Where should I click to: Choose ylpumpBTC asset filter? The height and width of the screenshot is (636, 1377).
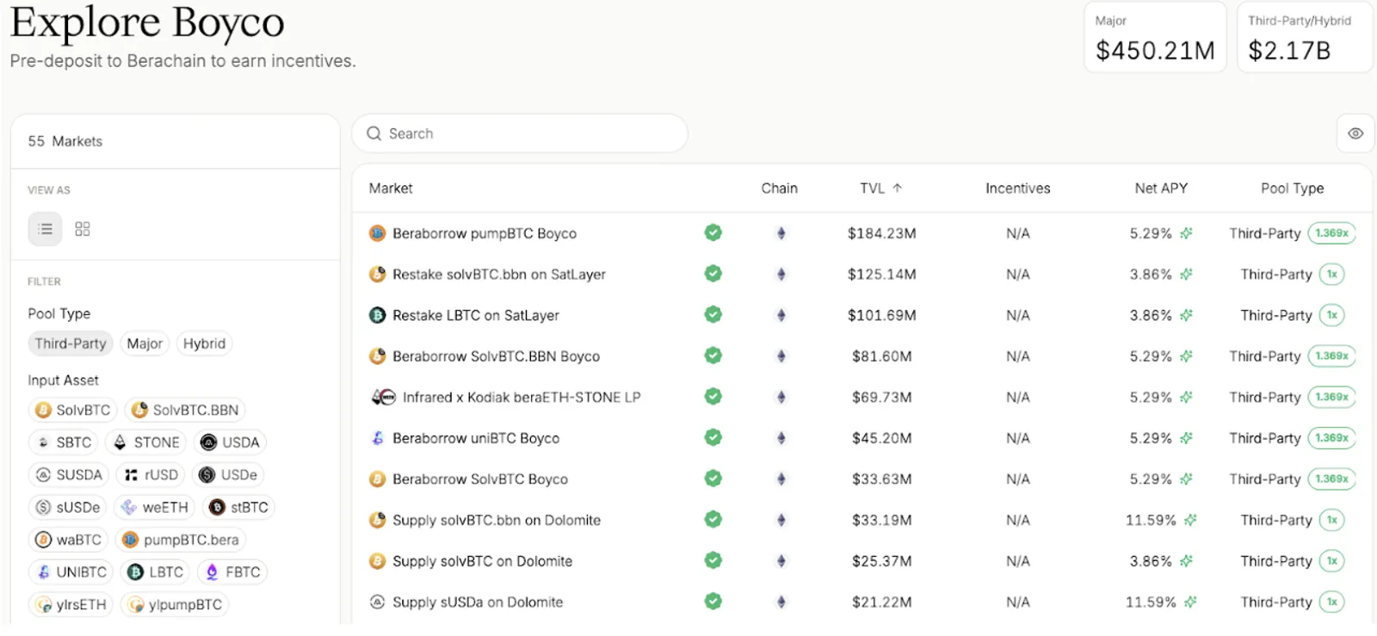point(175,605)
